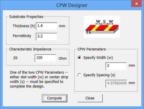Image resolution: width=144 pixels, height=109 pixels.
Task: Click the Compute button
Action: (55, 98)
